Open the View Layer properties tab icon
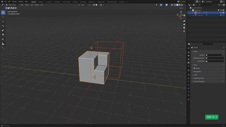The width and height of the screenshot is (226, 127). coord(189,59)
